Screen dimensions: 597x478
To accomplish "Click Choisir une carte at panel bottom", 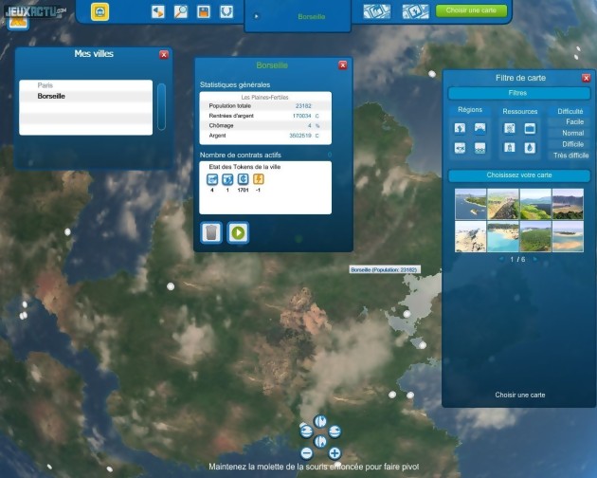I will (519, 395).
